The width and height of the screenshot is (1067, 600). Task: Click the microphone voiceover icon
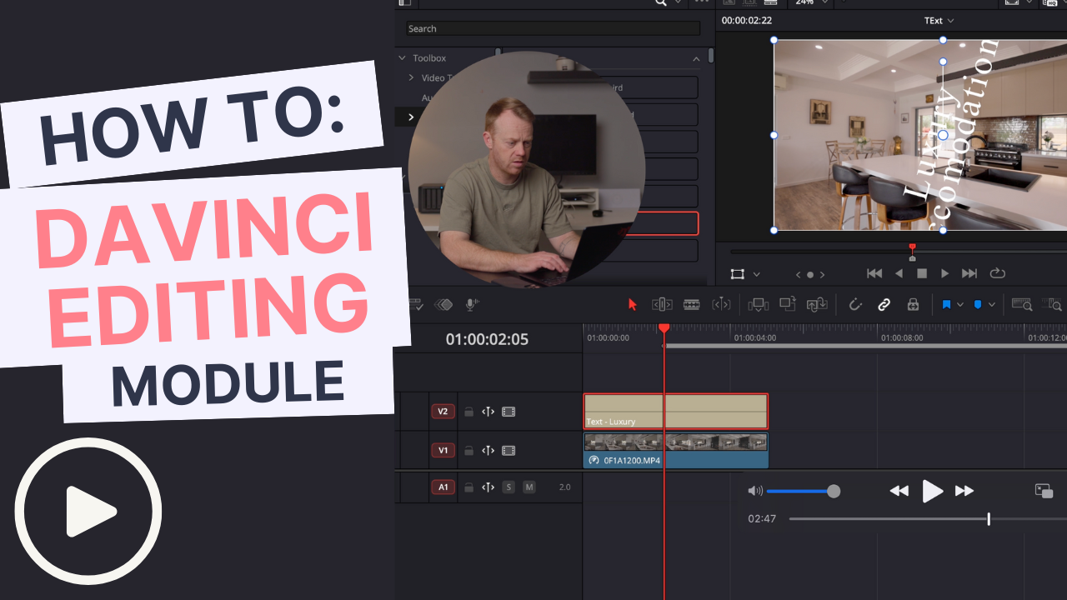point(472,305)
